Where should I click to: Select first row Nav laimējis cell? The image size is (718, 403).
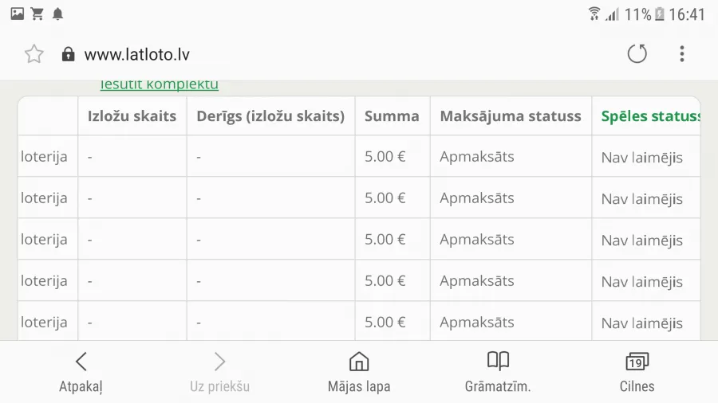point(642,157)
